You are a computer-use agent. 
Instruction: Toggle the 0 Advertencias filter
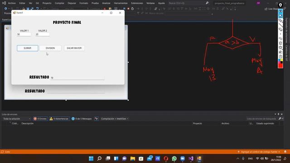point(59,119)
